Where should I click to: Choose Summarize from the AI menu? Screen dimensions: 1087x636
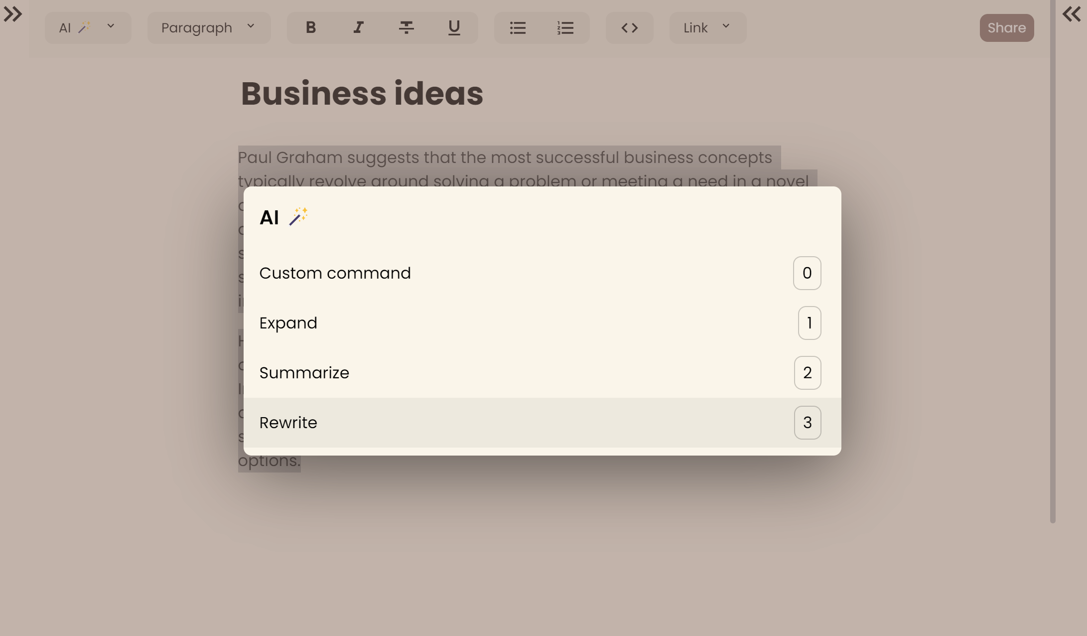click(x=304, y=373)
